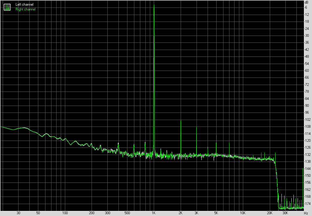The image size is (312, 216).
Task: Click the 'Hz' axis unit label
Action: (306, 213)
